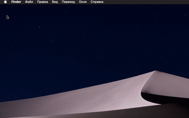
Task: Open the Apple menu
Action: (5, 2)
